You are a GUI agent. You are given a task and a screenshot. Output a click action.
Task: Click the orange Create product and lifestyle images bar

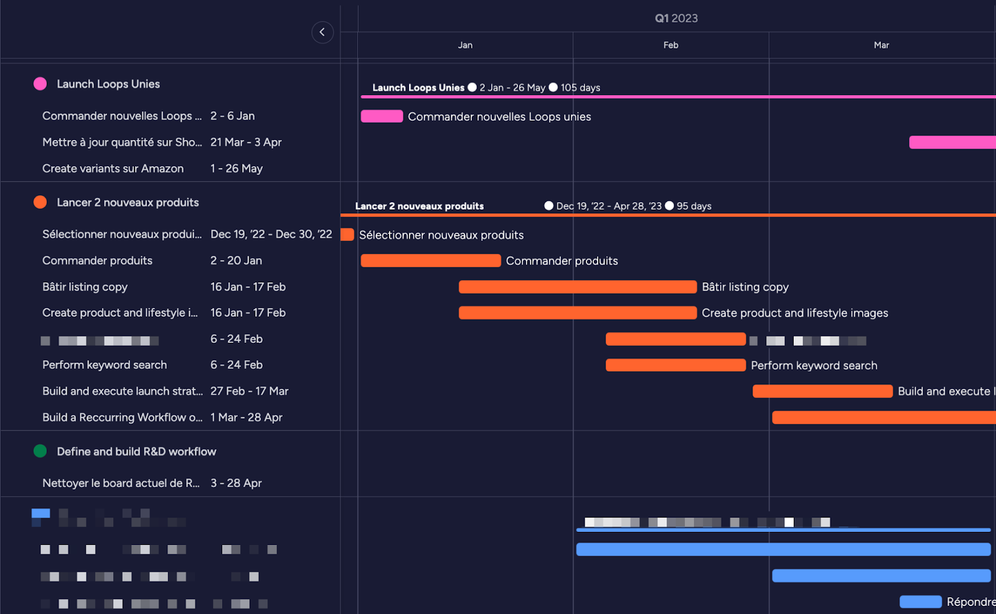(x=578, y=313)
